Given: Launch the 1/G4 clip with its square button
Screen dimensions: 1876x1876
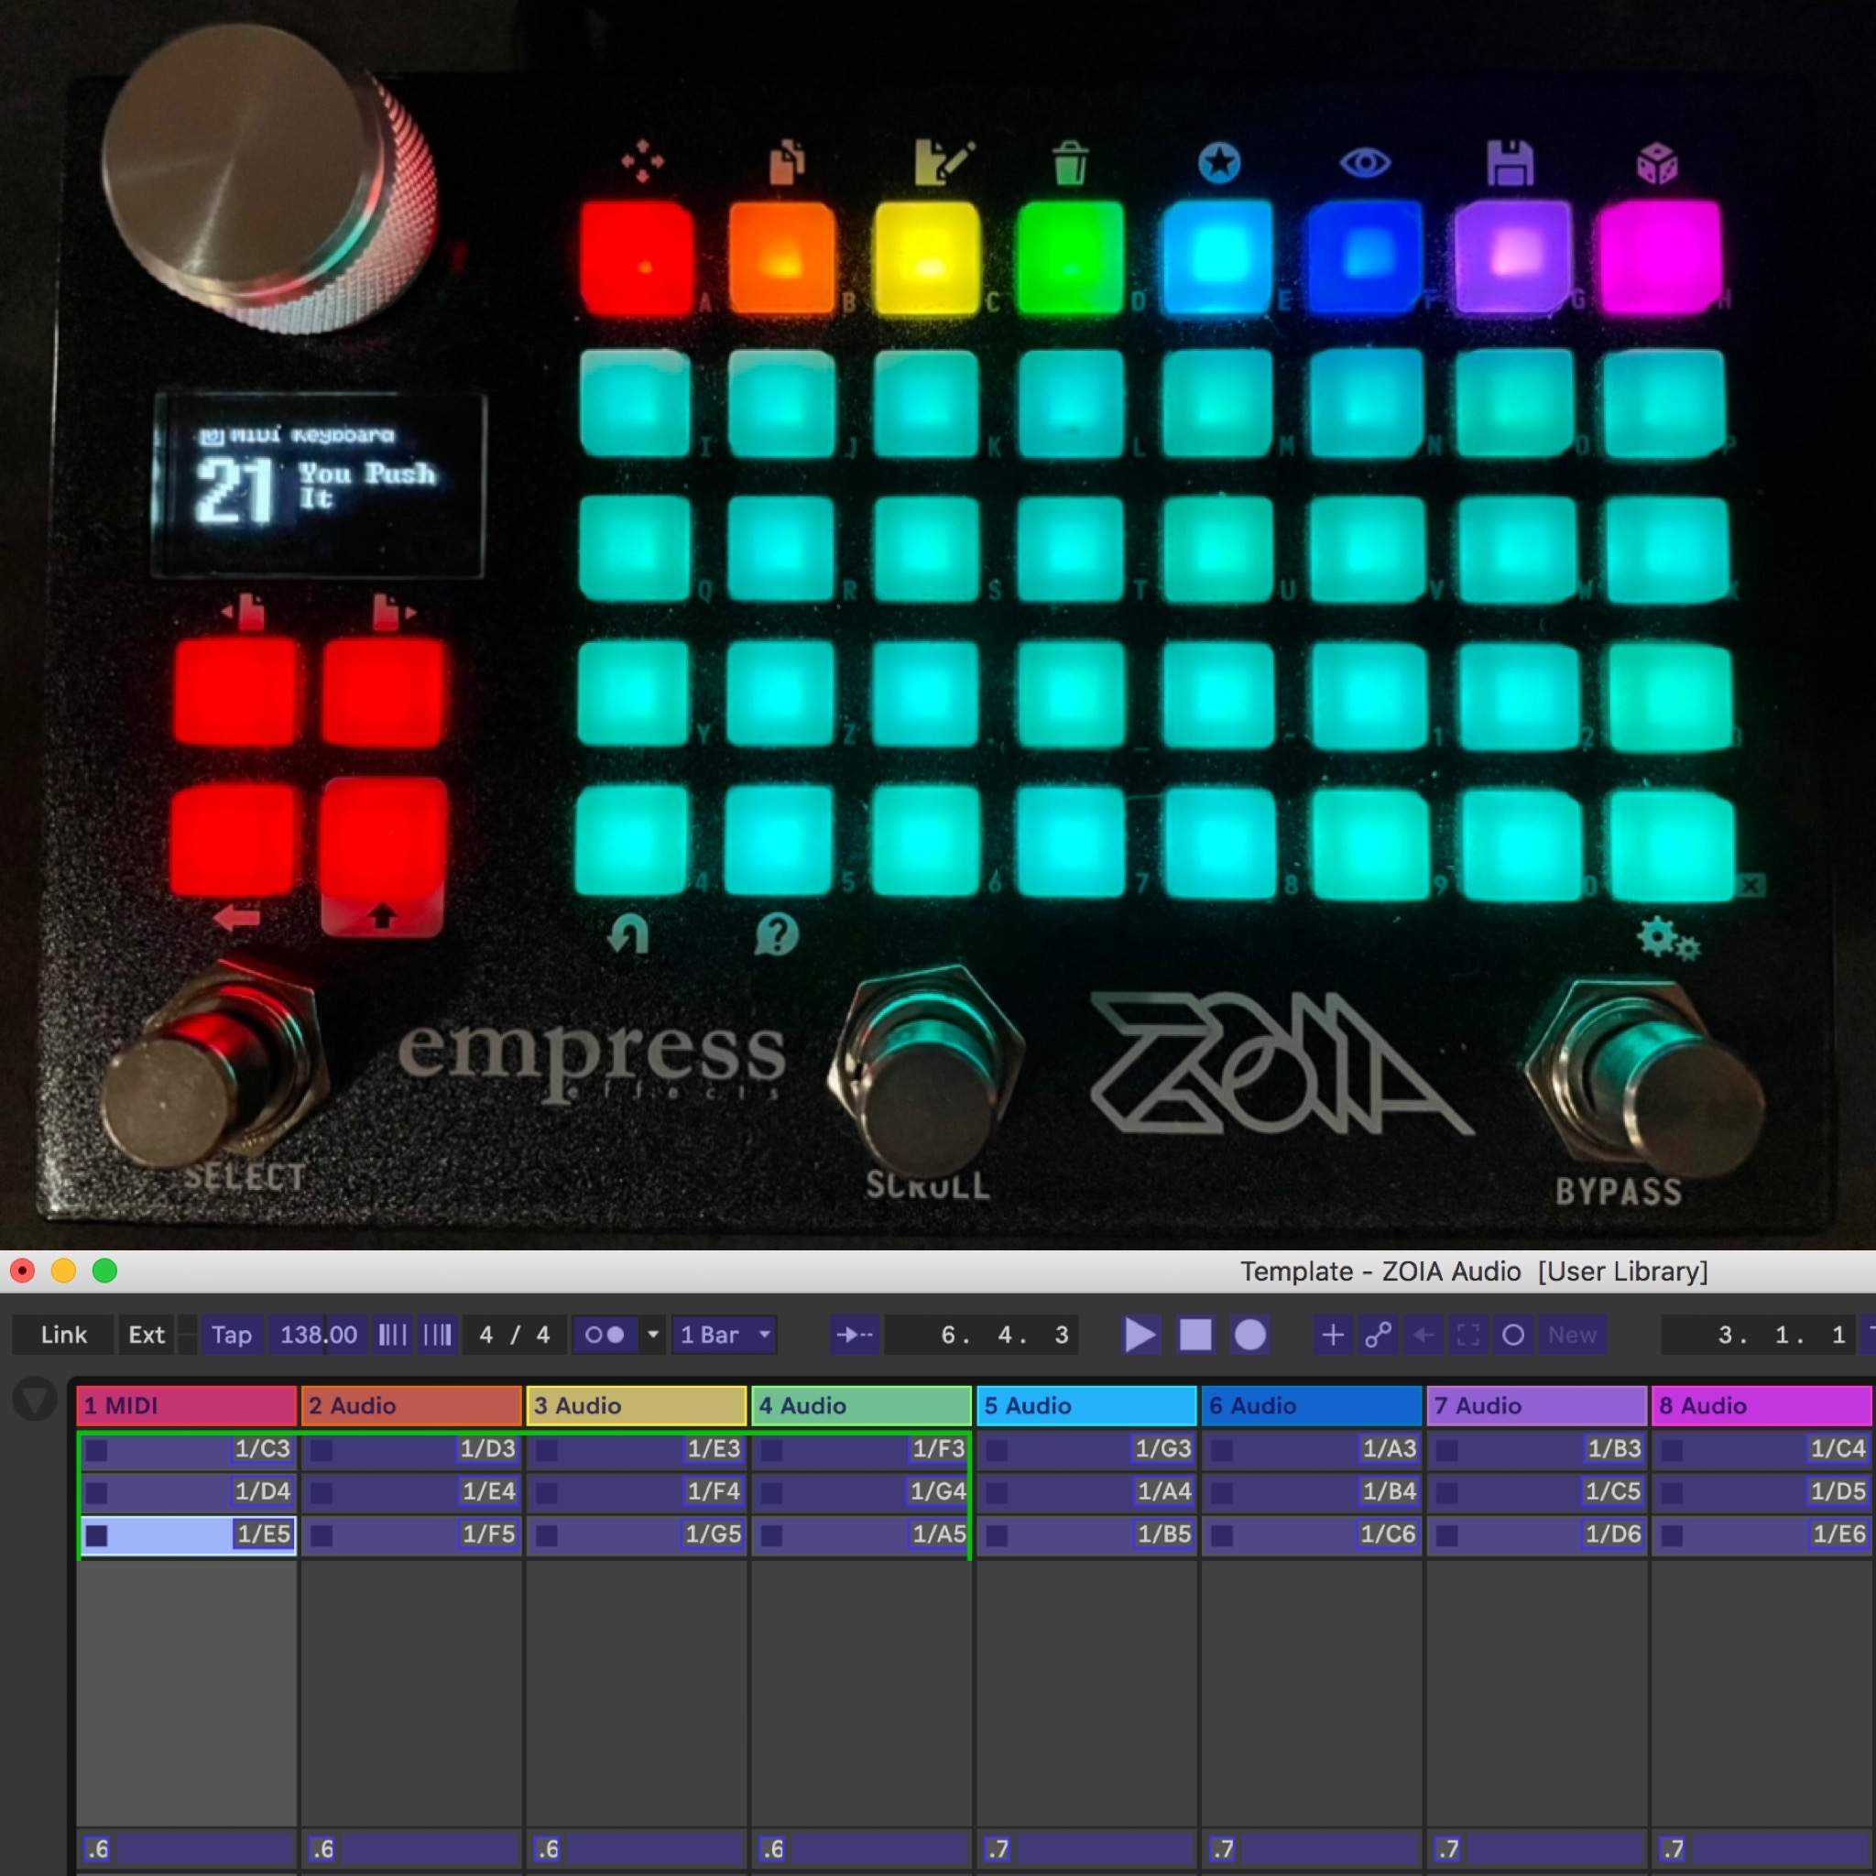Looking at the screenshot, I should pyautogui.click(x=772, y=1492).
